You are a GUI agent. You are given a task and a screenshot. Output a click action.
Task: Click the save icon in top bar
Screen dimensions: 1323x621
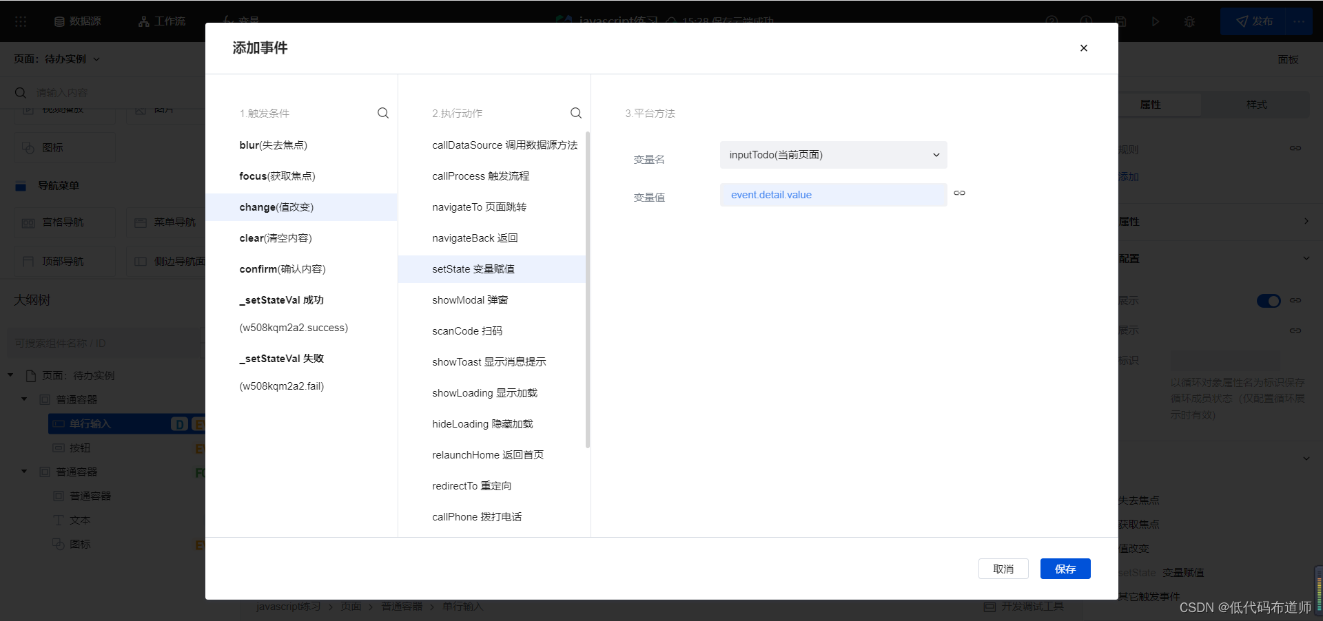[x=1121, y=21]
